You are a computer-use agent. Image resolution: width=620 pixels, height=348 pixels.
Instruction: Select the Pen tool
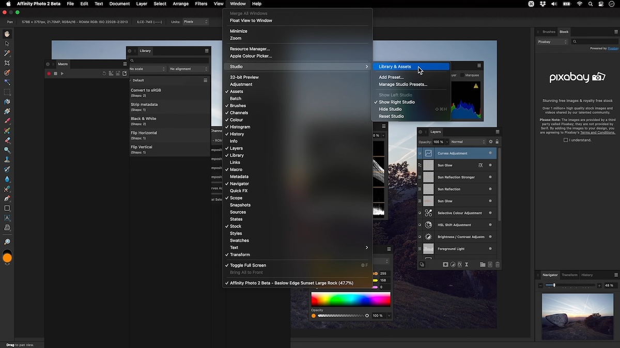(x=7, y=199)
